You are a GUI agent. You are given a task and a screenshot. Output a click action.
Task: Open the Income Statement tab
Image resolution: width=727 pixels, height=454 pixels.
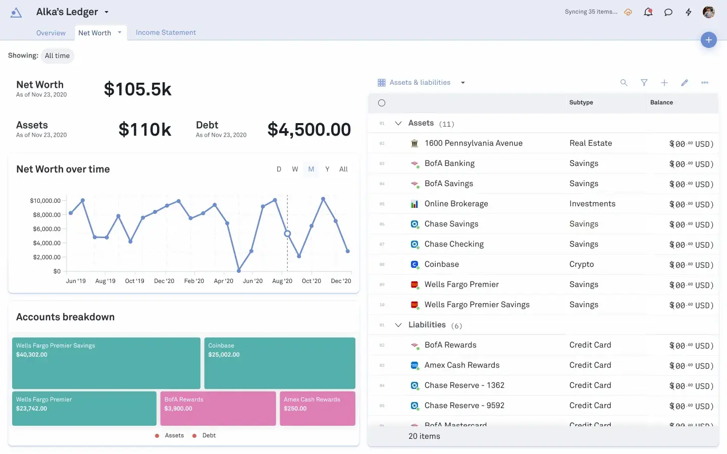166,33
